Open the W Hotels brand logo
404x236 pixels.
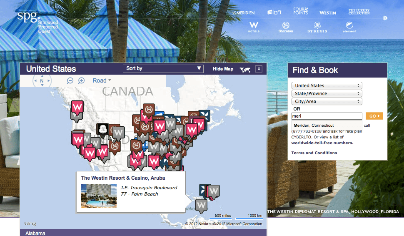(x=254, y=27)
